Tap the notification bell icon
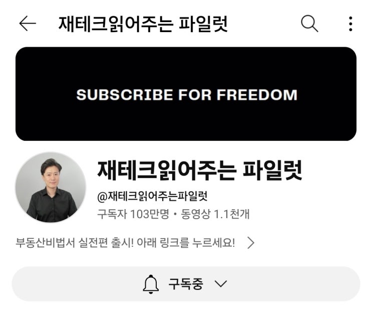Image resolution: width=372 pixels, height=321 pixels. pos(151,284)
